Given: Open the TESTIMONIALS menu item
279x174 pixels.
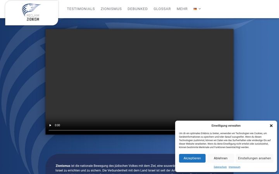Looking at the screenshot, I should click(x=81, y=9).
